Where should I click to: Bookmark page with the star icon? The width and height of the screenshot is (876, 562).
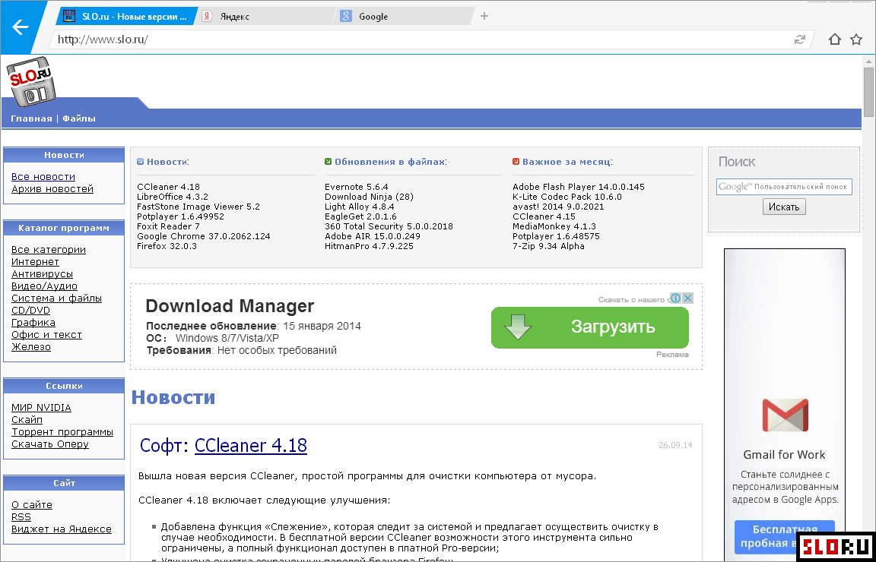tap(856, 39)
